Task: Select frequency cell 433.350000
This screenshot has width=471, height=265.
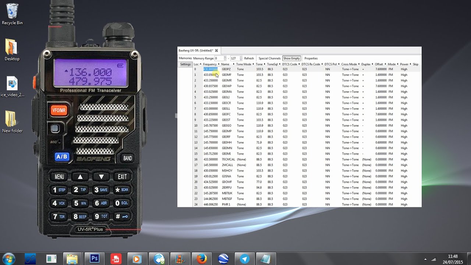Action: coord(211,80)
